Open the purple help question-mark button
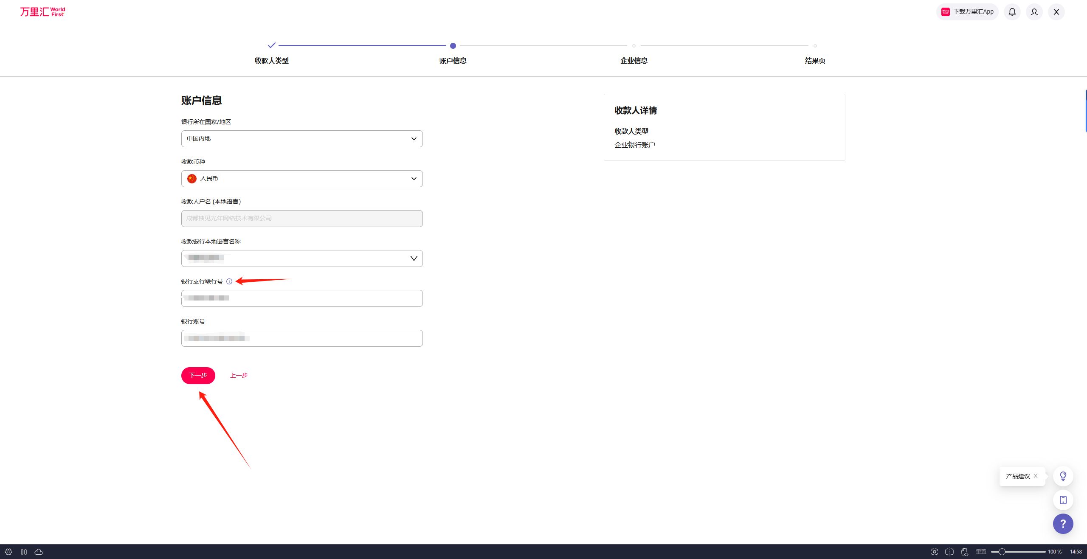This screenshot has width=1087, height=559. [x=1063, y=524]
